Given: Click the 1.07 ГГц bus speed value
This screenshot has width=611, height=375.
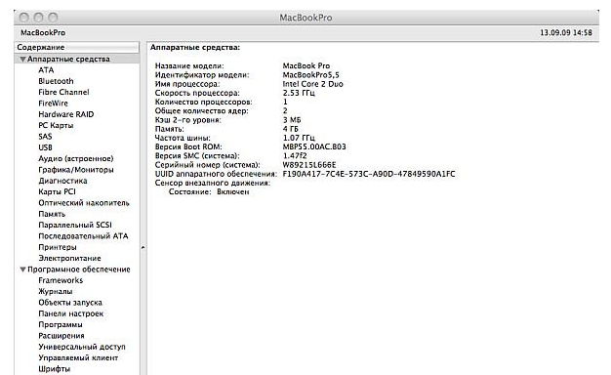Looking at the screenshot, I should (x=299, y=138).
